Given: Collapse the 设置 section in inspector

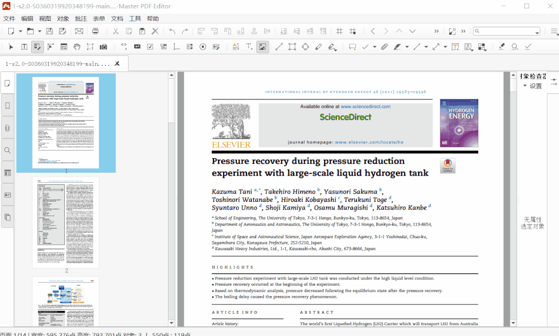Looking at the screenshot, I should [525, 86].
